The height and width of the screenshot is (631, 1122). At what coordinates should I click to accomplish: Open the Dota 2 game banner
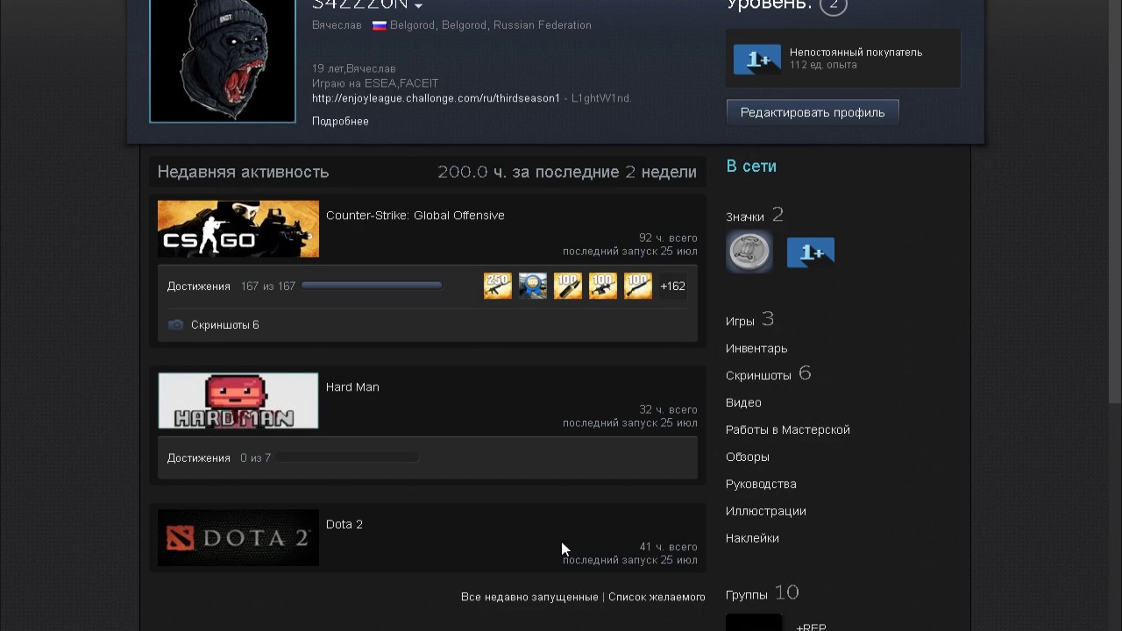238,537
